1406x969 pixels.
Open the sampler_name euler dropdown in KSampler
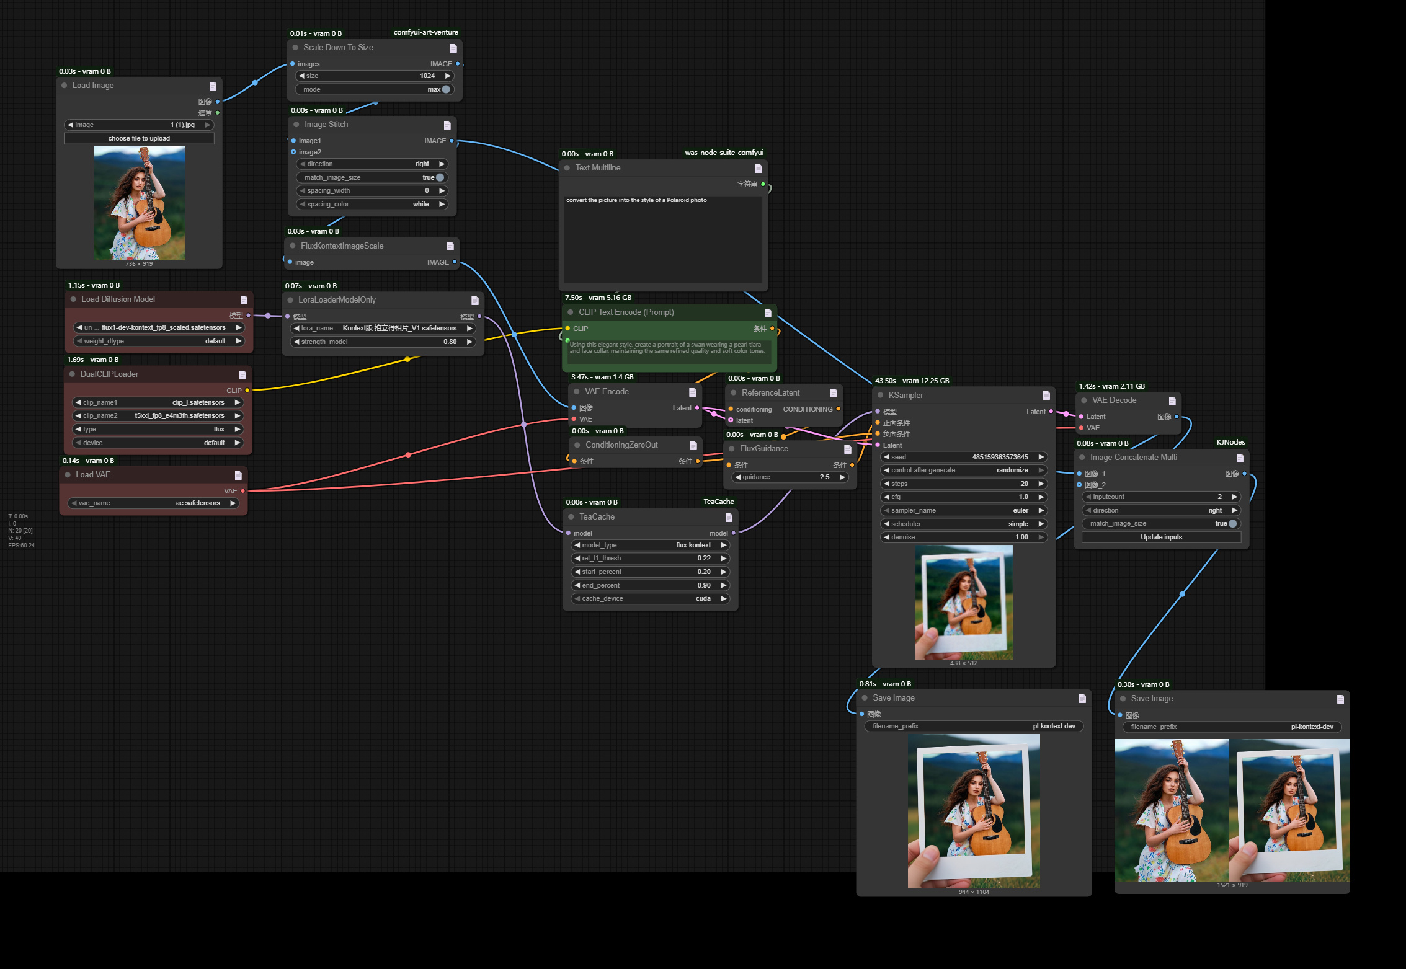[x=963, y=510]
